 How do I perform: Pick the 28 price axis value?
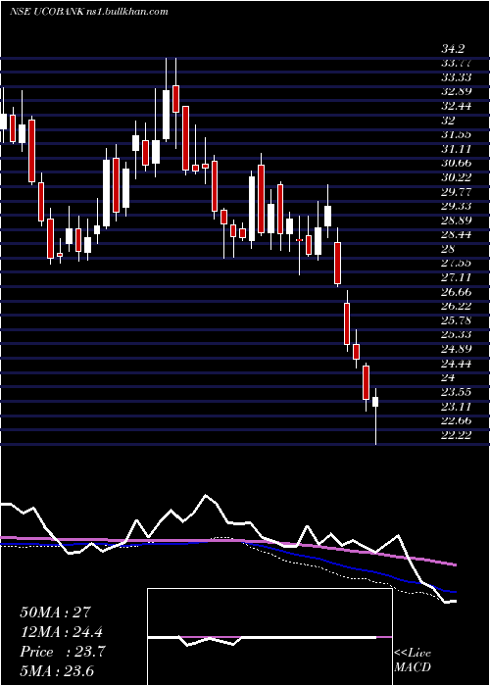(448, 249)
